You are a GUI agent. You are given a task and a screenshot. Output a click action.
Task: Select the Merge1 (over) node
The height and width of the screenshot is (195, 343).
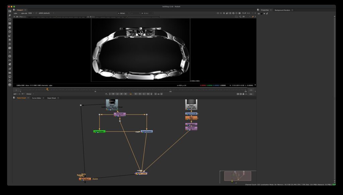pyautogui.click(x=141, y=173)
